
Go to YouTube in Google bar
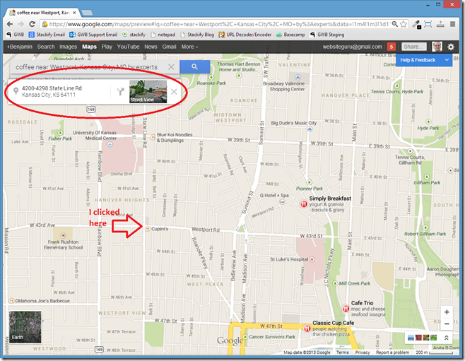[128, 47]
